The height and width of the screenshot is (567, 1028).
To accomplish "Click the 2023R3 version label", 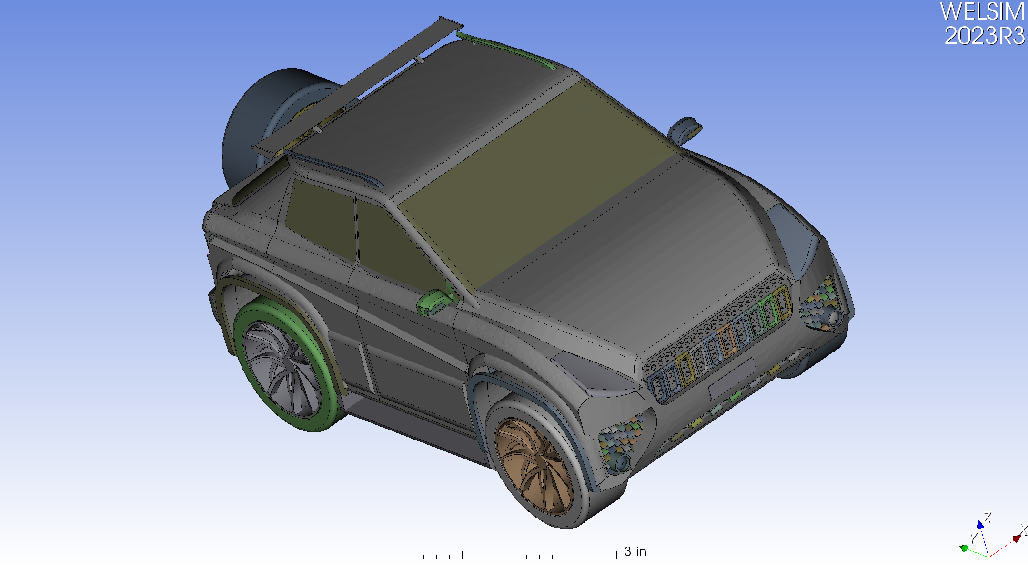I will [x=984, y=36].
